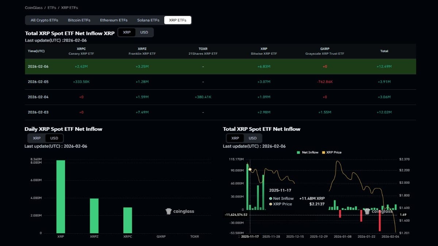438x246 pixels.
Task: Select XRP in the bottom-right Total Net Inflow chart
Action: coord(235,138)
